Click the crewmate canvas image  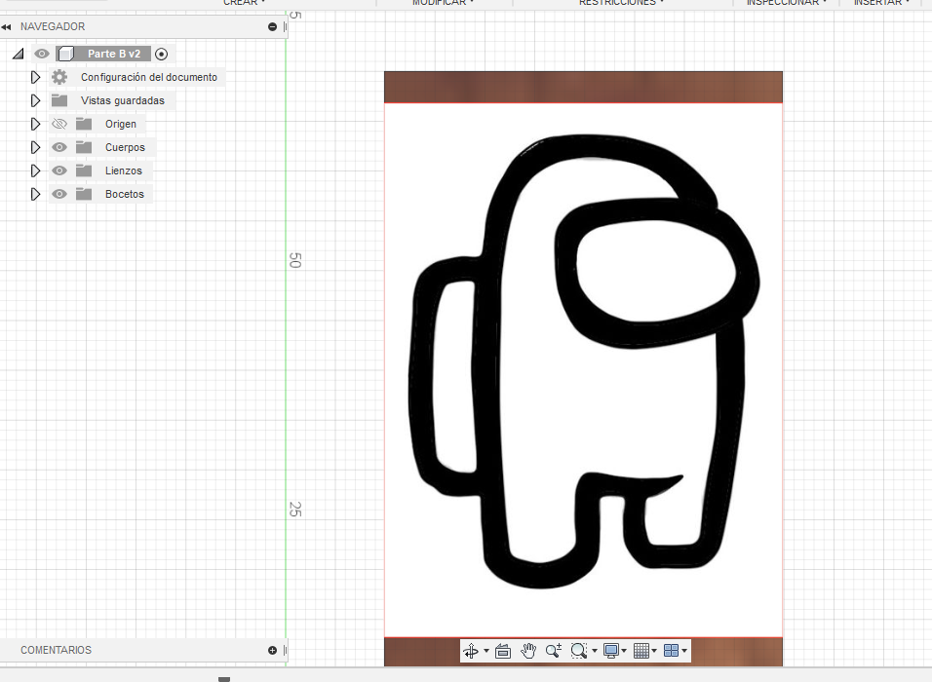(x=583, y=368)
